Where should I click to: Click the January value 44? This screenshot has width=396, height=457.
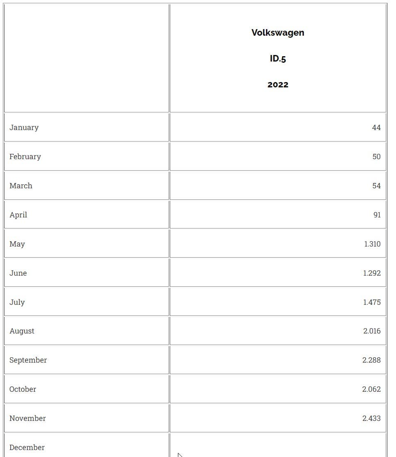[376, 128]
